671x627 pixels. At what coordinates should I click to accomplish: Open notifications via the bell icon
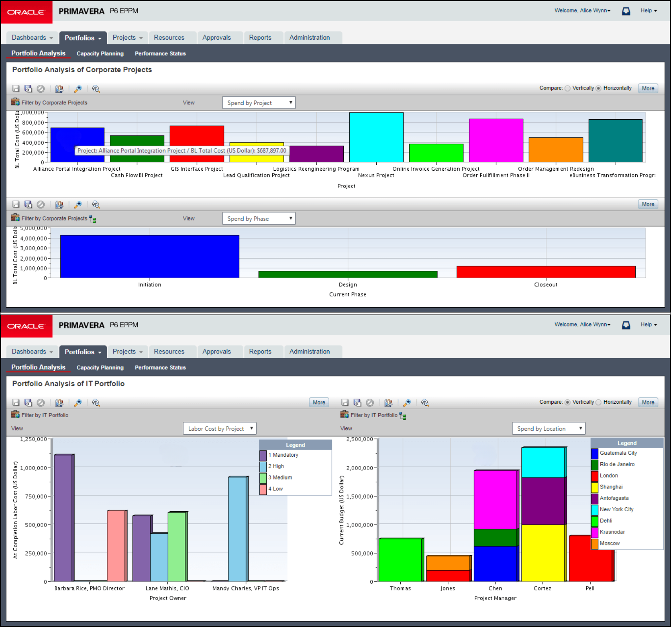click(x=626, y=11)
